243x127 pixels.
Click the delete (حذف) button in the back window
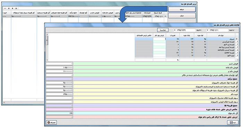click(182, 16)
